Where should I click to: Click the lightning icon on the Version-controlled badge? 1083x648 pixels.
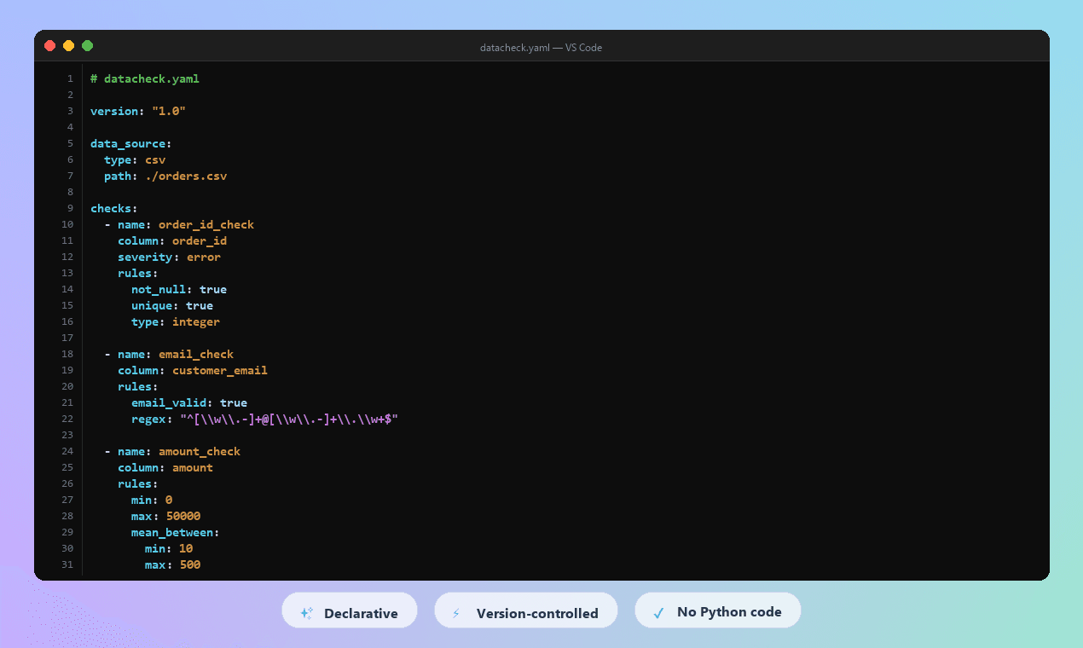point(456,611)
